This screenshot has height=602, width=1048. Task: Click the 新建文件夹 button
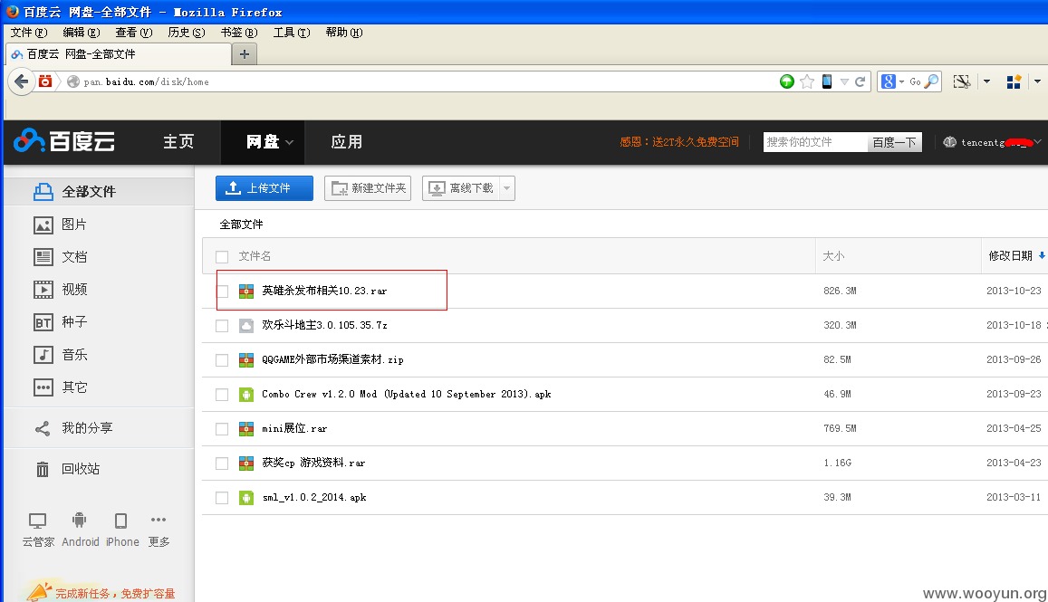[x=368, y=188]
